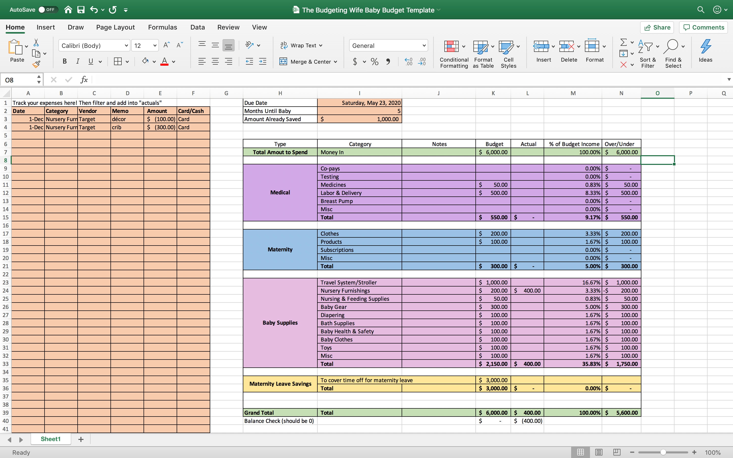Screen dimensions: 733x458
Task: Apply percent number style
Action: coord(374,62)
